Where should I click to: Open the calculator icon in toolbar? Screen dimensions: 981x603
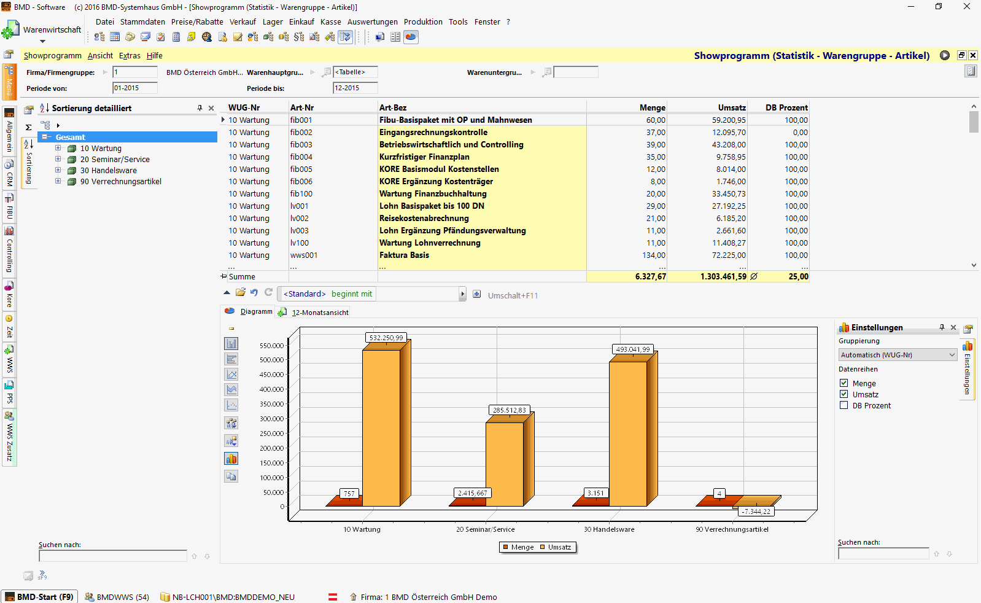[x=176, y=37]
